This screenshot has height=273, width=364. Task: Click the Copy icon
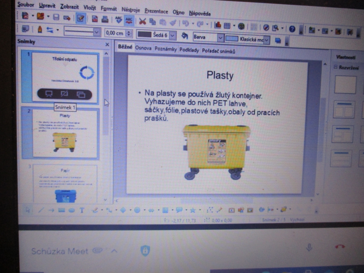pos(153,21)
